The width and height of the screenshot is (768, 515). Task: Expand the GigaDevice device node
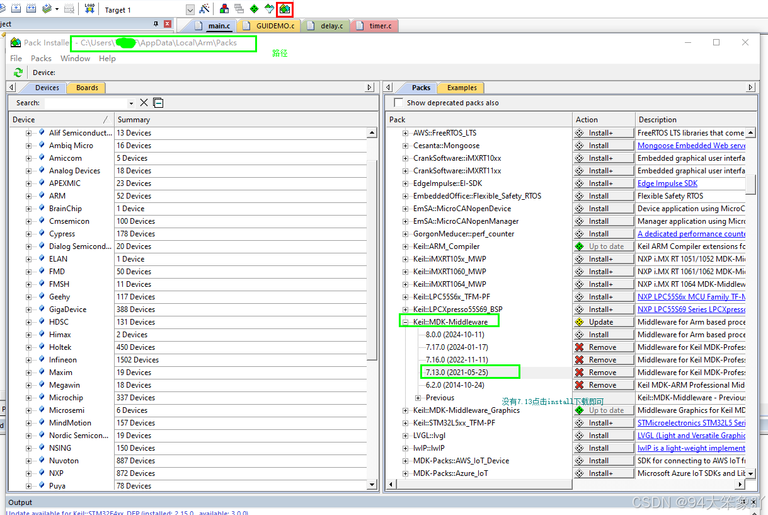coord(28,310)
